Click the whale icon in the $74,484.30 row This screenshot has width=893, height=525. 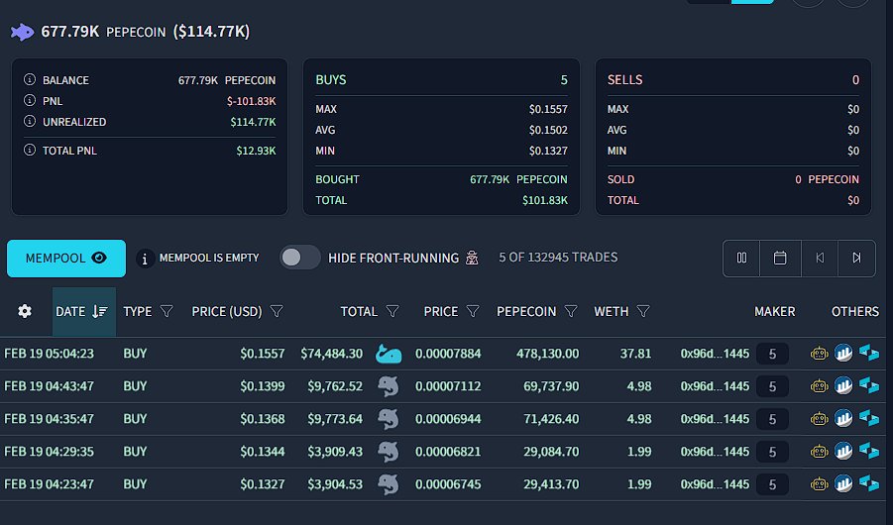tap(389, 354)
